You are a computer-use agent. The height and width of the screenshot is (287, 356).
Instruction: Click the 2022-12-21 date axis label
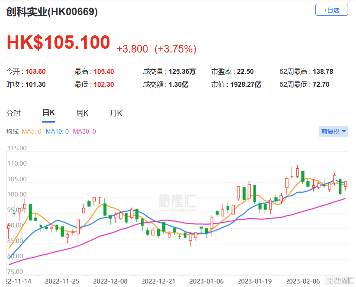(x=159, y=281)
